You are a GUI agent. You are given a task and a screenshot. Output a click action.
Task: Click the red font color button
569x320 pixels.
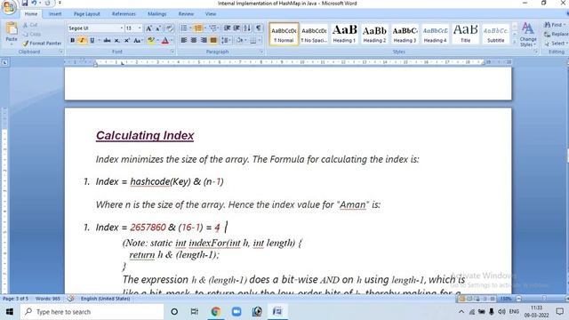[165, 40]
